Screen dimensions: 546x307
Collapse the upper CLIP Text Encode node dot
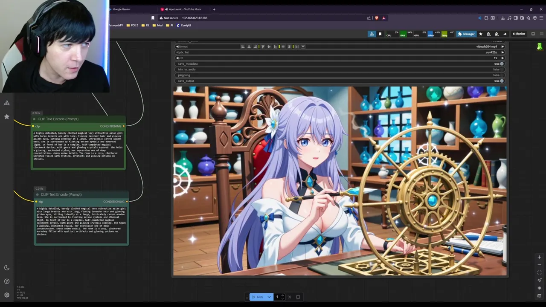[x=34, y=119]
